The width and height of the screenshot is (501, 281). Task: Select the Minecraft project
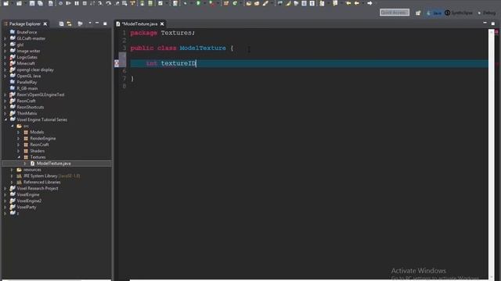26,63
